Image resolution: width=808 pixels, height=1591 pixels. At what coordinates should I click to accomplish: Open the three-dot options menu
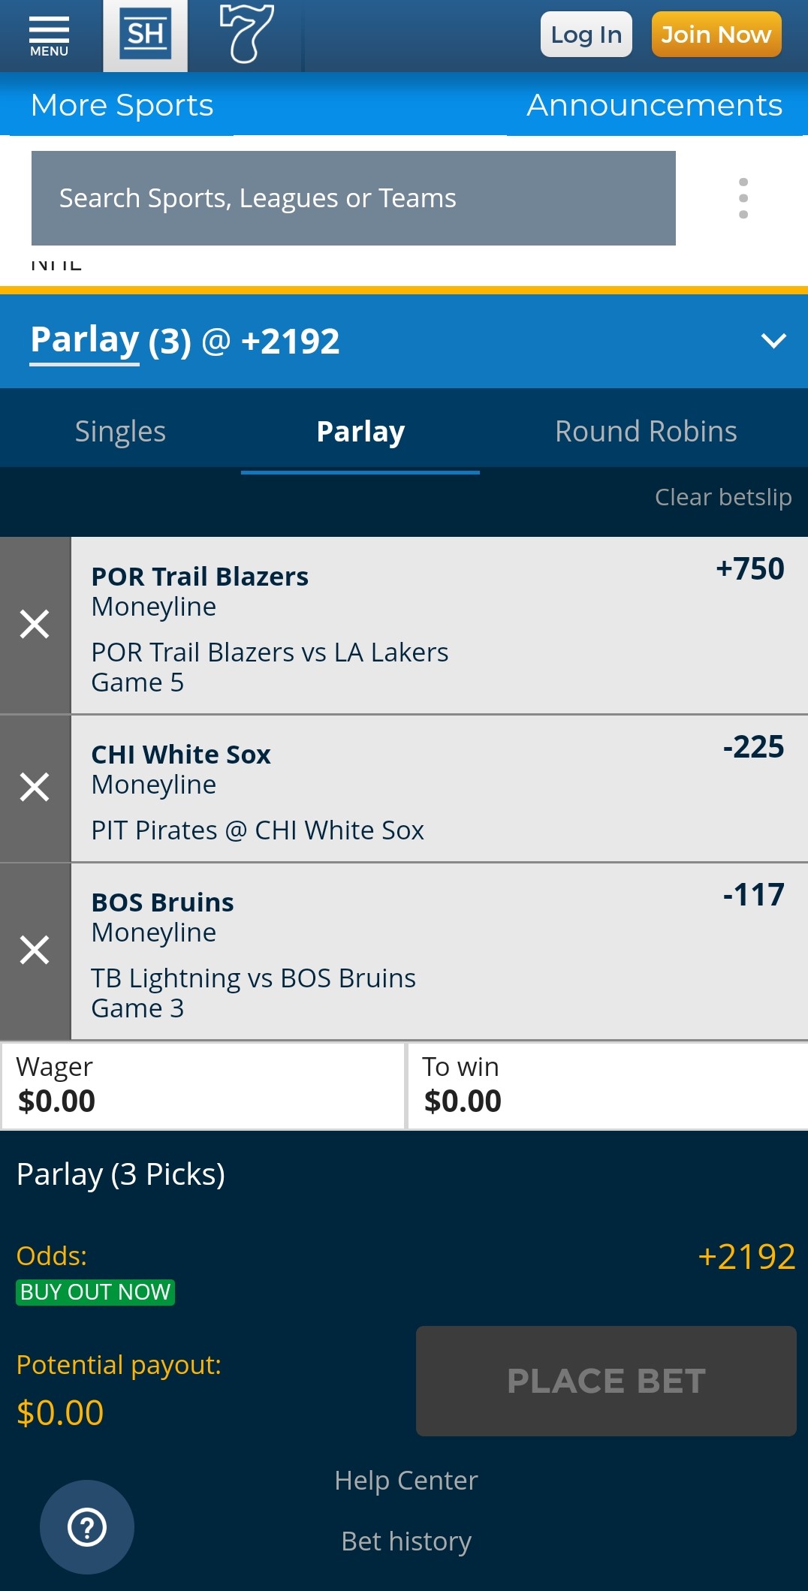[743, 198]
